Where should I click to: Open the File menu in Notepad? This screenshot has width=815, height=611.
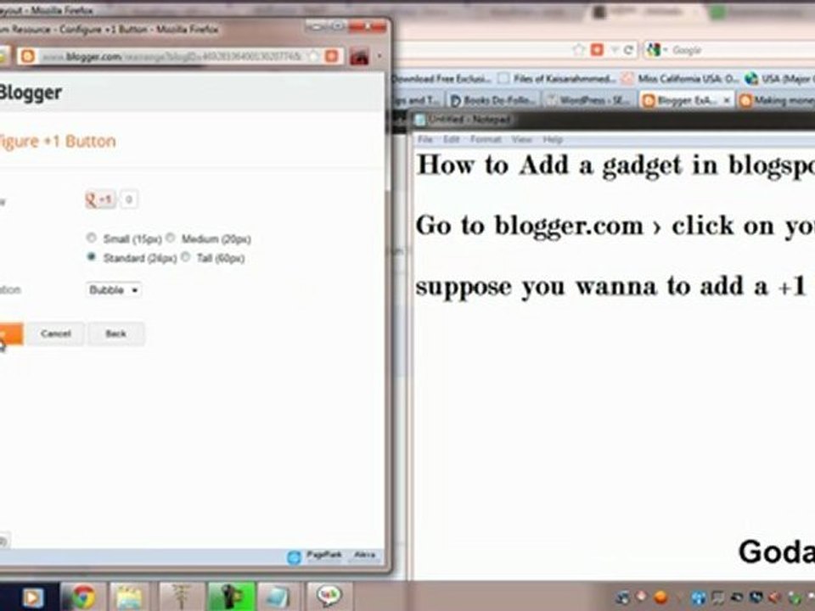click(x=425, y=140)
